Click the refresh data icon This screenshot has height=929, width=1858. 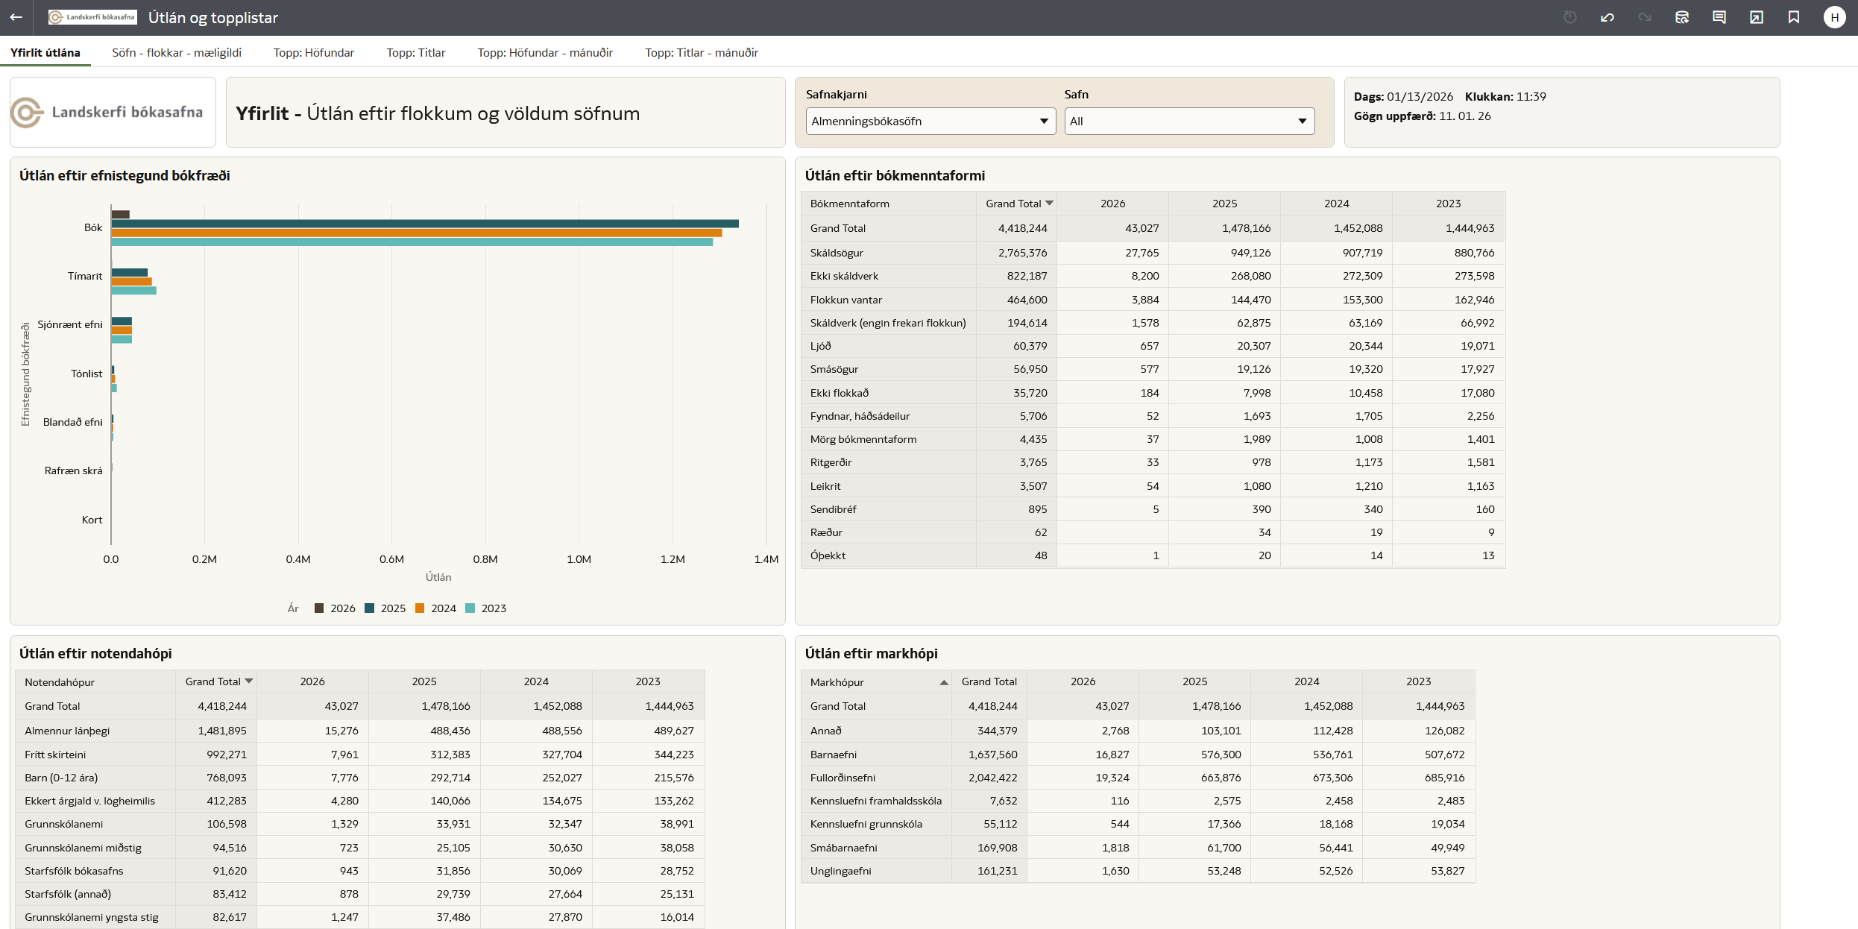pos(1681,17)
